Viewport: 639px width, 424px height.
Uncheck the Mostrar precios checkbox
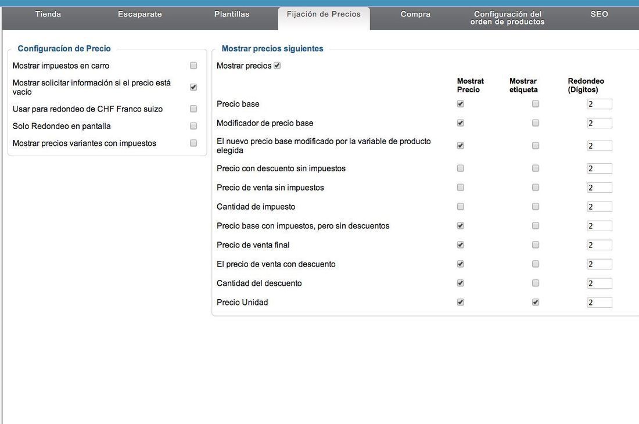pos(277,66)
